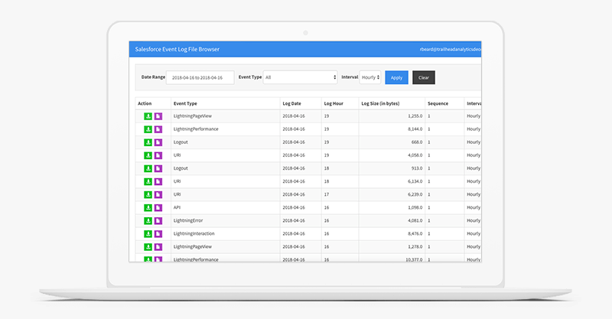Download the LightningInteraction event log
Viewport: 612px width, 319px height.
tap(148, 234)
